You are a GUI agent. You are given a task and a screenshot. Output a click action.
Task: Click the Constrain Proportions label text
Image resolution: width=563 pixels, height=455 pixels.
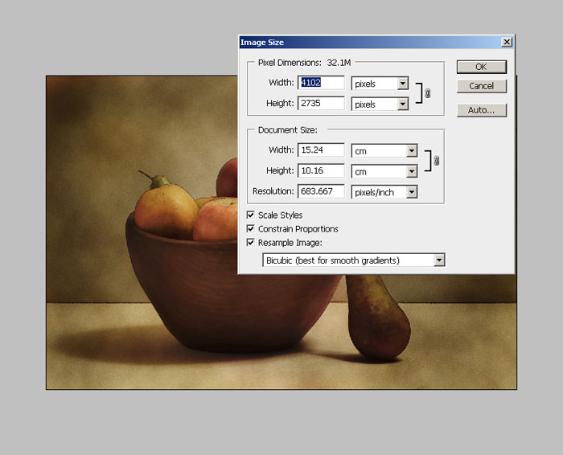coord(298,228)
